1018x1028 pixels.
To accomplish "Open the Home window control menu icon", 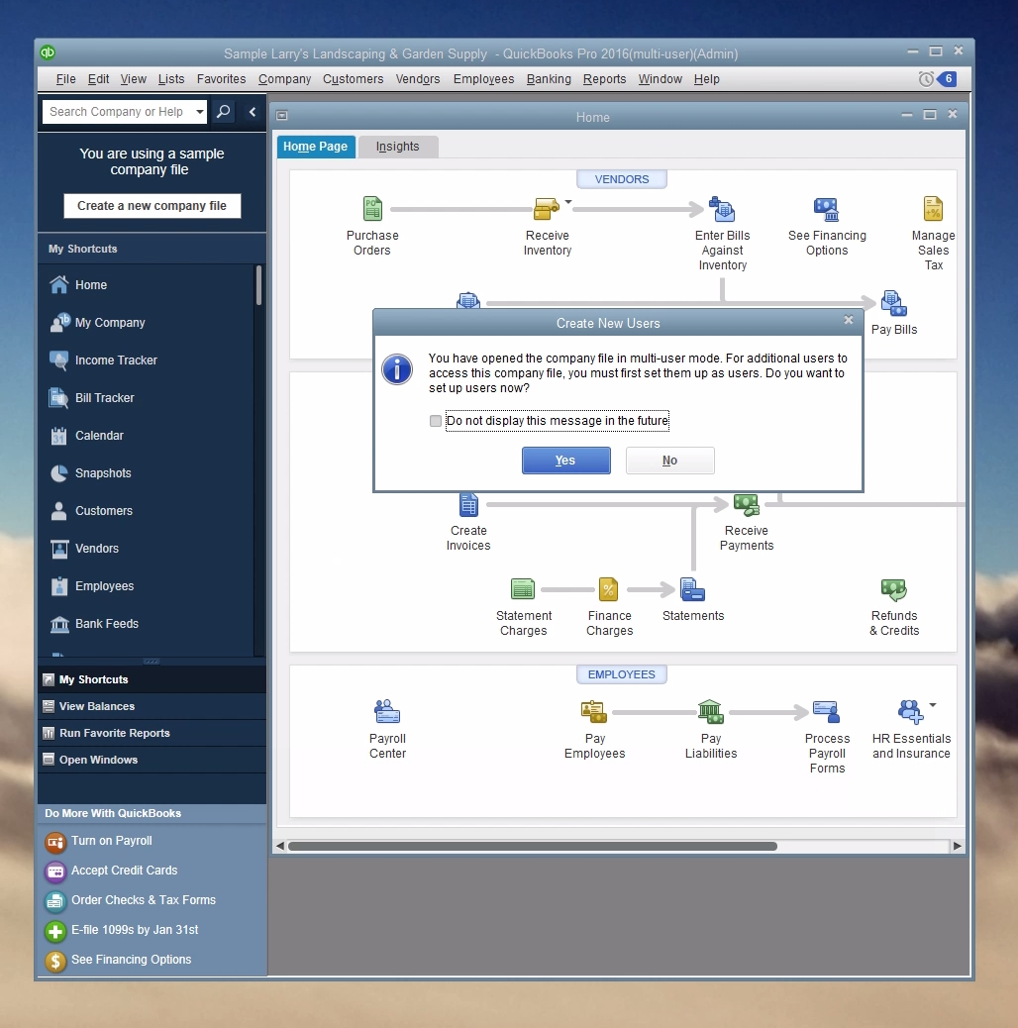I will [282, 116].
